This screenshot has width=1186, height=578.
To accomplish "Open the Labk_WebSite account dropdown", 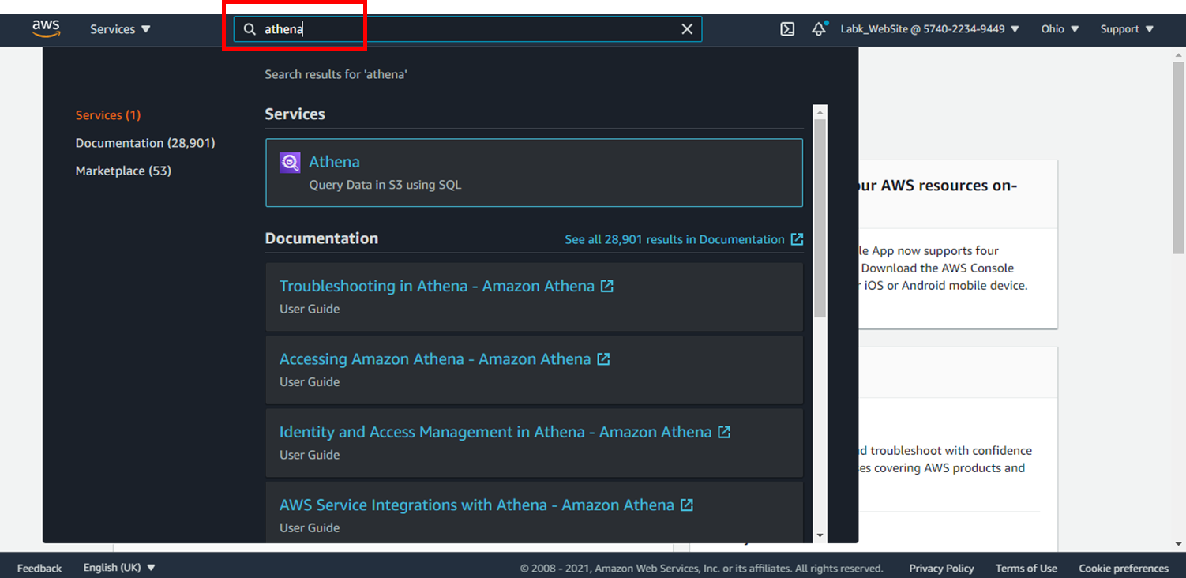I will pyautogui.click(x=930, y=29).
